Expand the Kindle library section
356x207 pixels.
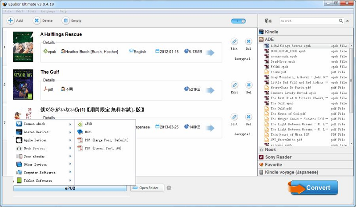[x=306, y=32]
